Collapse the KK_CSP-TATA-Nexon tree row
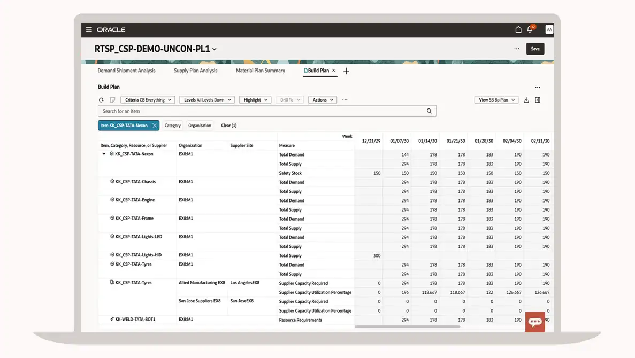This screenshot has width=635, height=358. point(104,154)
